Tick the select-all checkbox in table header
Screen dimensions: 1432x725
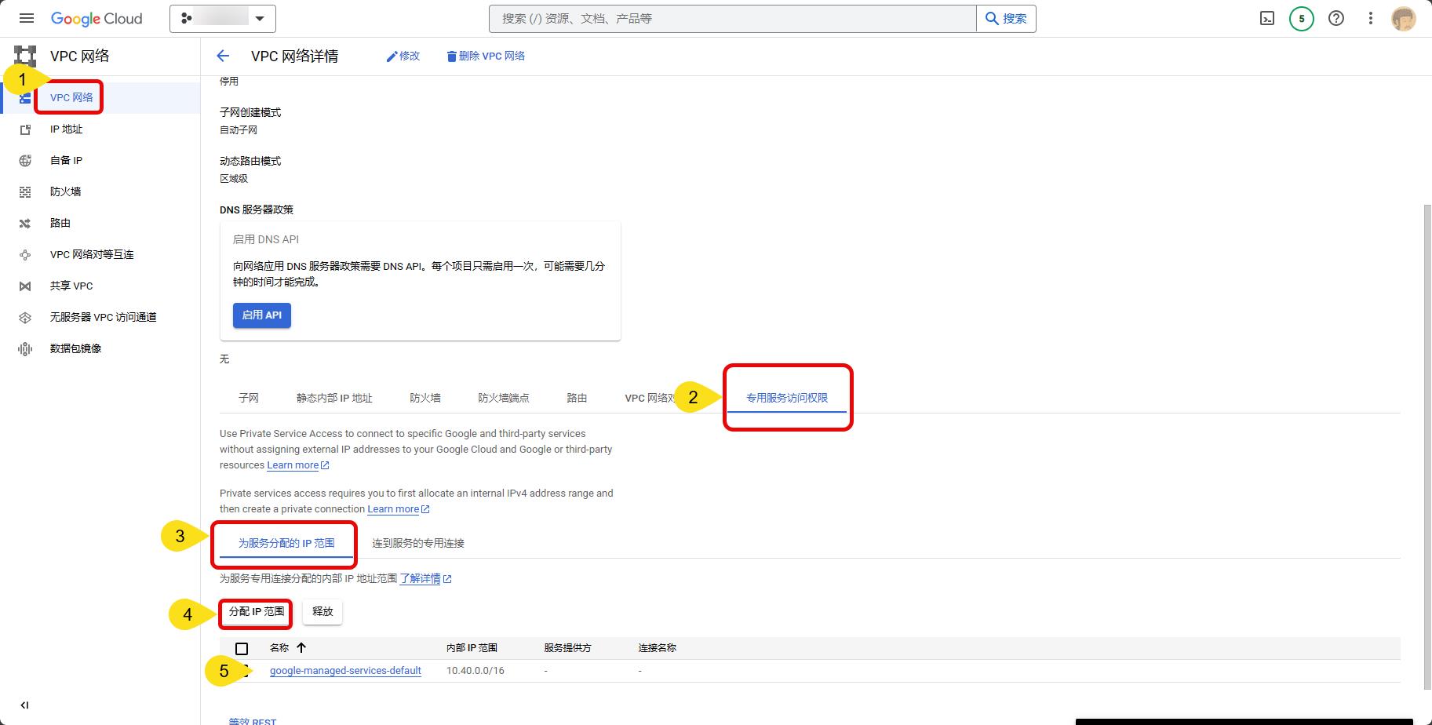pyautogui.click(x=242, y=648)
